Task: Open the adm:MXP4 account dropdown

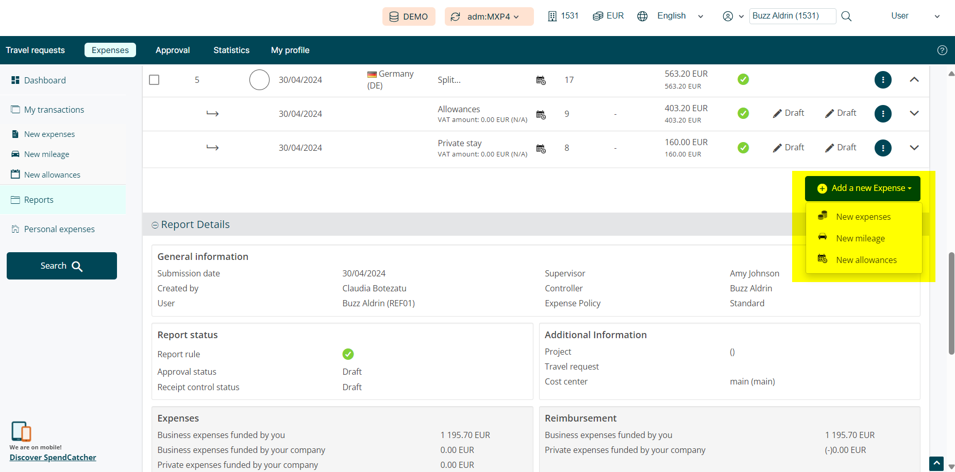Action: point(489,16)
